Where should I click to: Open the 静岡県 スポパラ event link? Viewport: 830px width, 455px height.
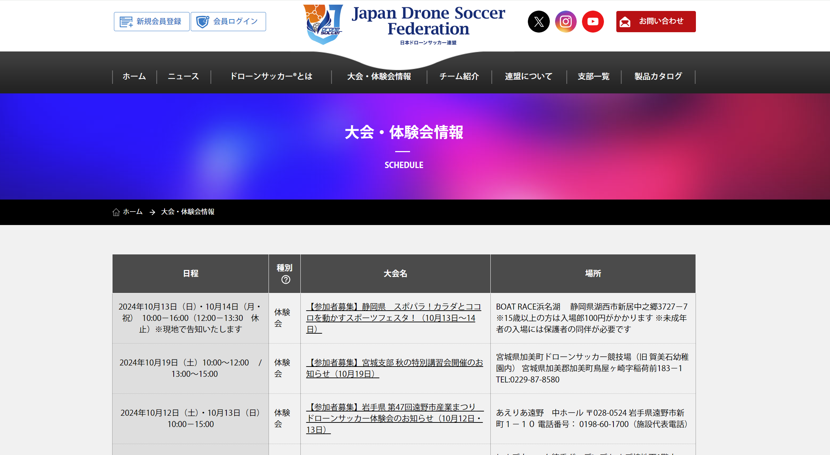(x=393, y=318)
